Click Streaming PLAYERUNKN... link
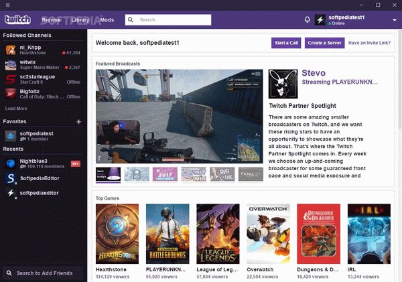Viewport: 402px width, 282px height. pos(340,82)
